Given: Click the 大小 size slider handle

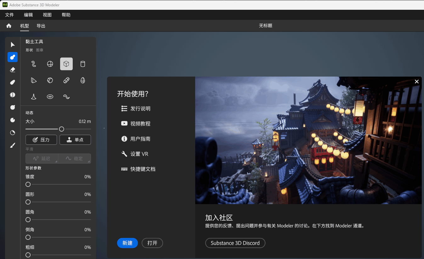Looking at the screenshot, I should tap(62, 129).
